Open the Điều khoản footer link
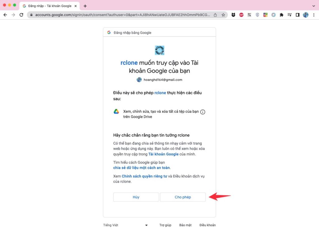 207,225
